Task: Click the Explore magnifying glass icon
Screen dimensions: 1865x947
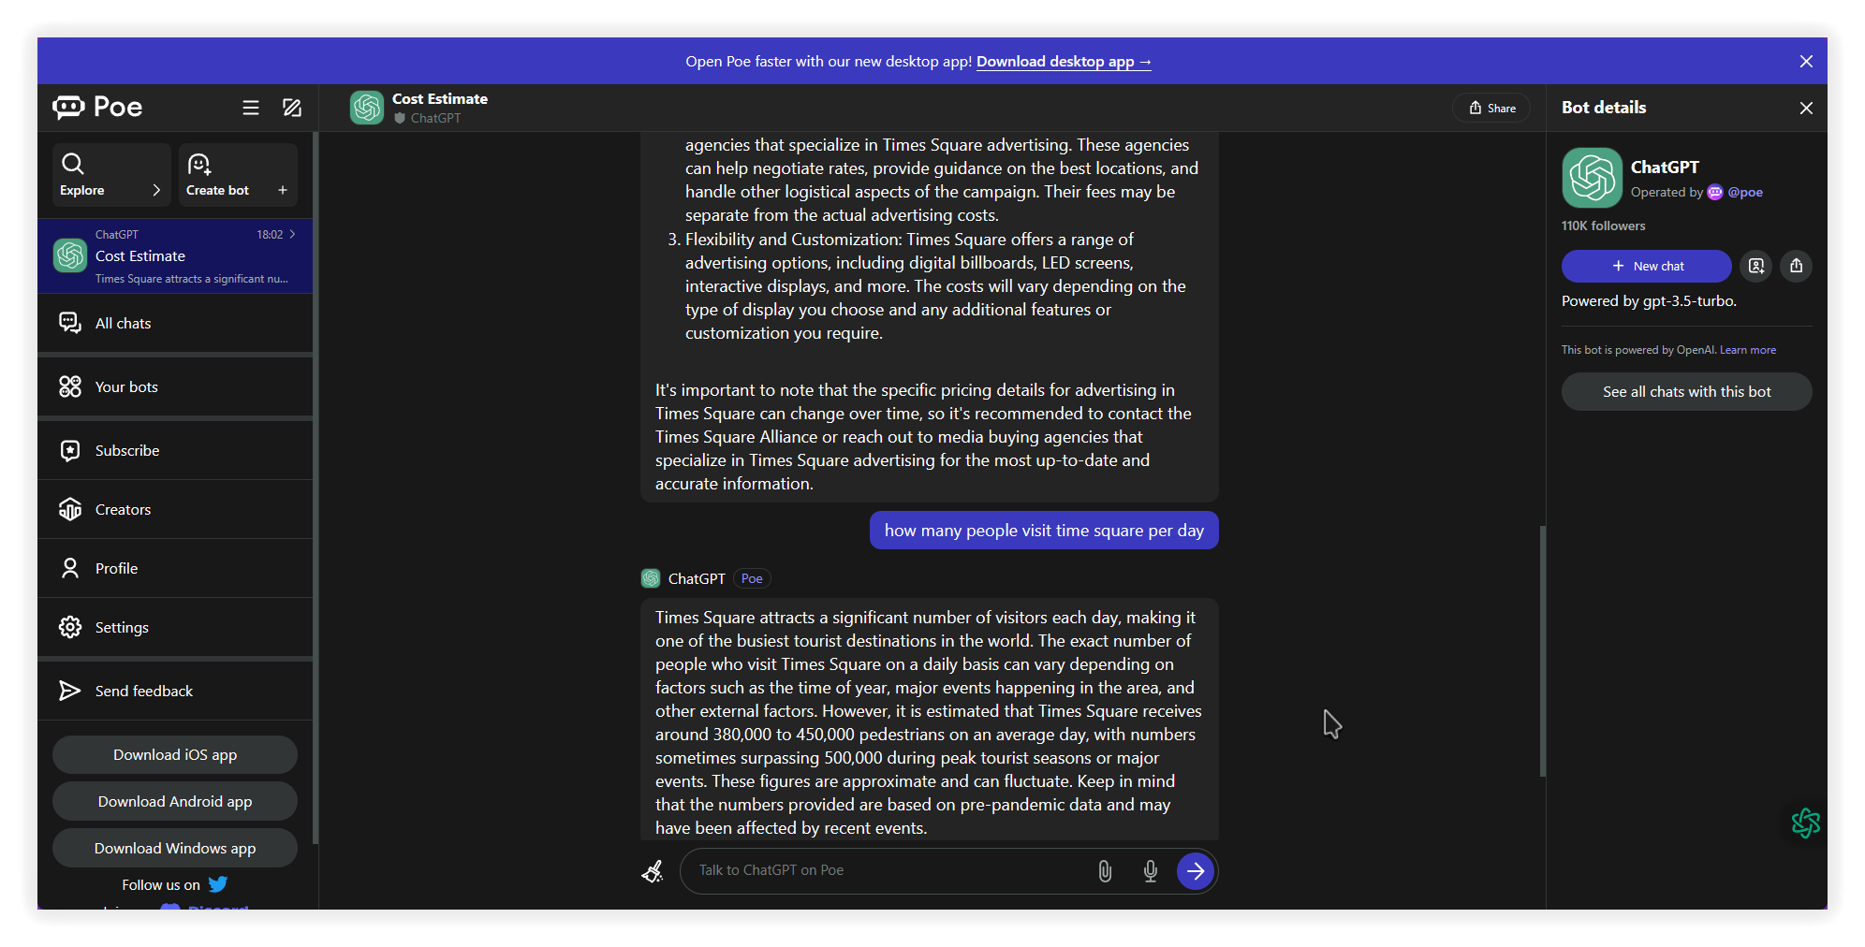Action: [73, 164]
